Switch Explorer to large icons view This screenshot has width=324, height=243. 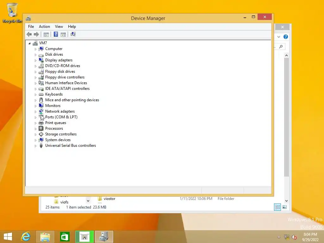[284, 207]
